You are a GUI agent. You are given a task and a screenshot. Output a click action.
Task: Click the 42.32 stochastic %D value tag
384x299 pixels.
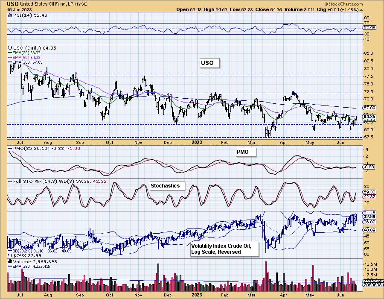click(369, 196)
